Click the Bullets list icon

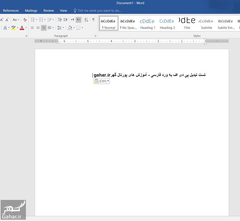[32, 20]
